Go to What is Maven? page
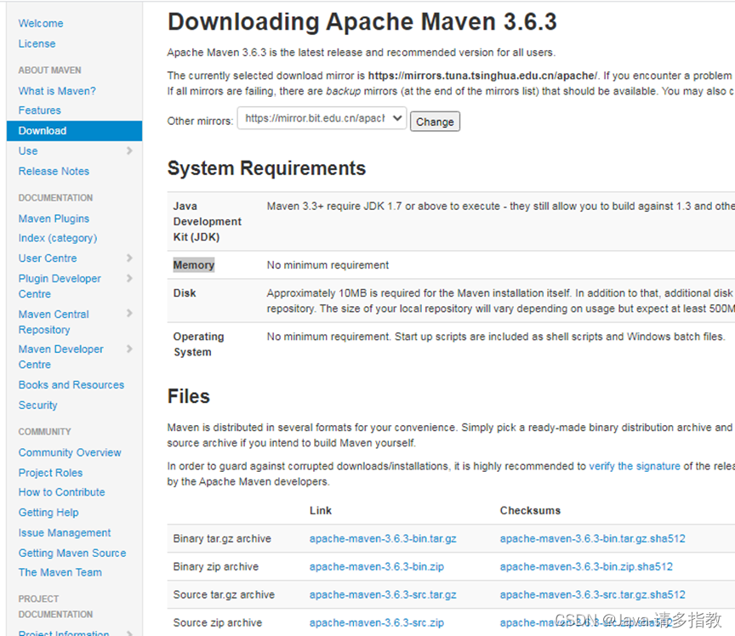Image resolution: width=735 pixels, height=636 pixels. click(57, 91)
